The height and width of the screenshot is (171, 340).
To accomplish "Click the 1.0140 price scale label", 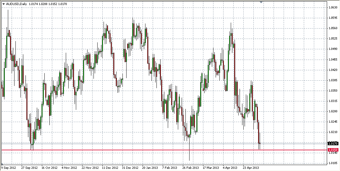I will coord(333,153).
